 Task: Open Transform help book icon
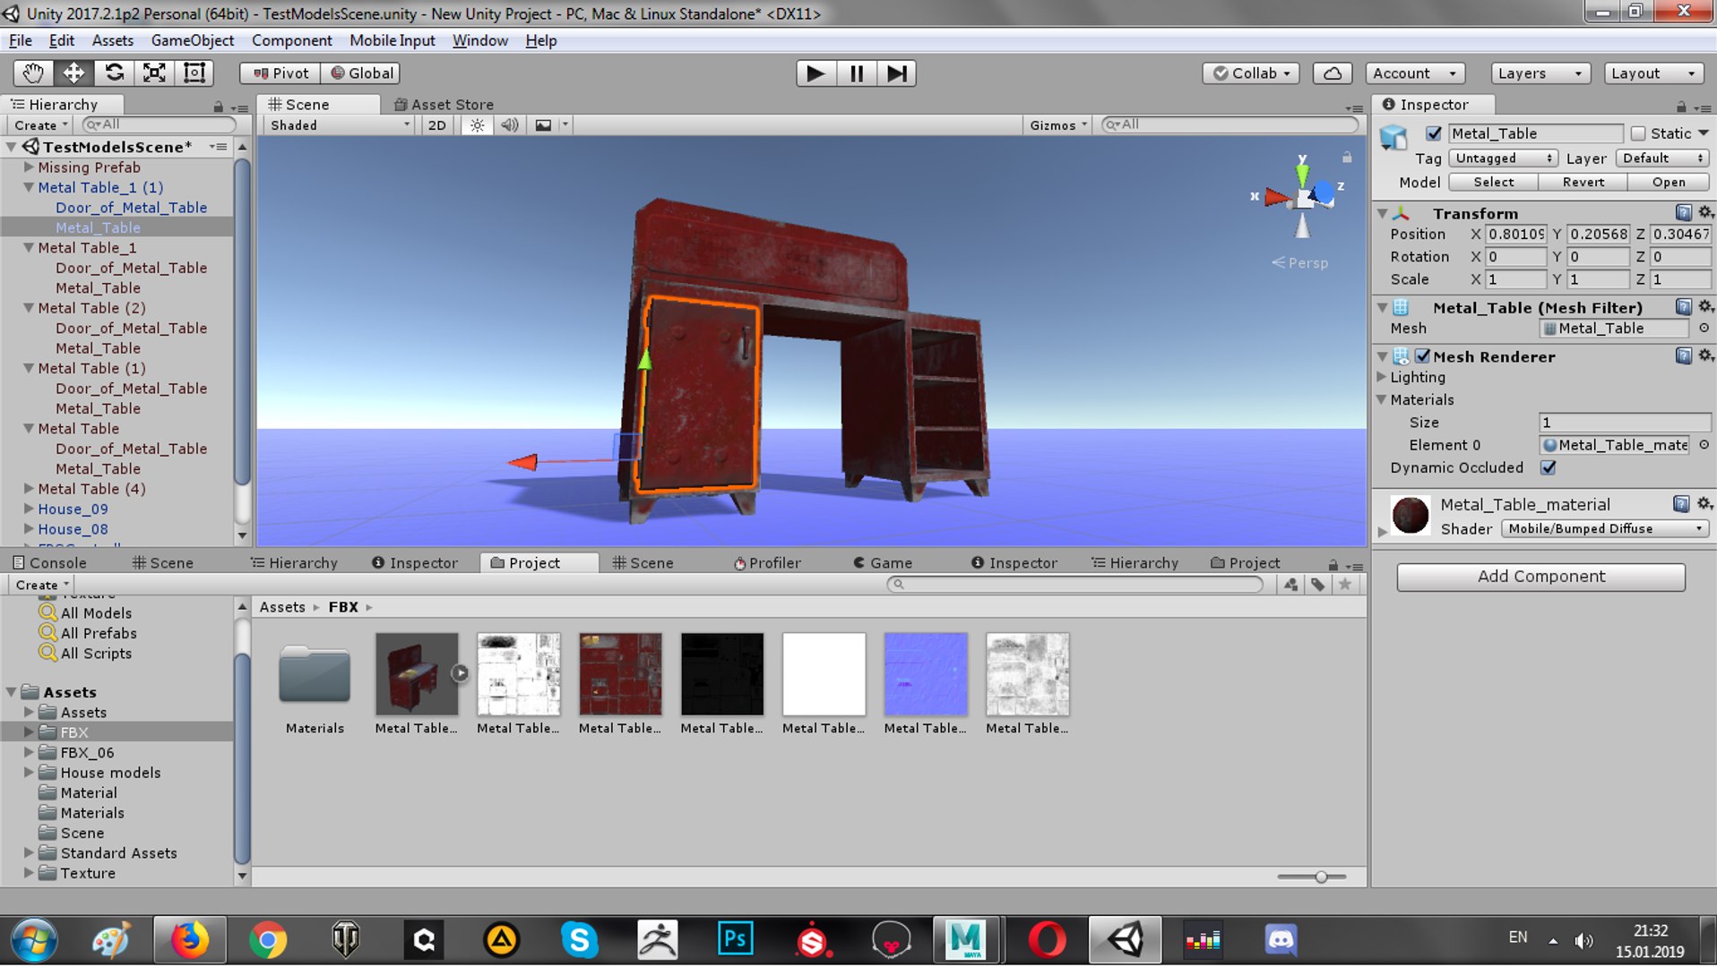[1684, 212]
